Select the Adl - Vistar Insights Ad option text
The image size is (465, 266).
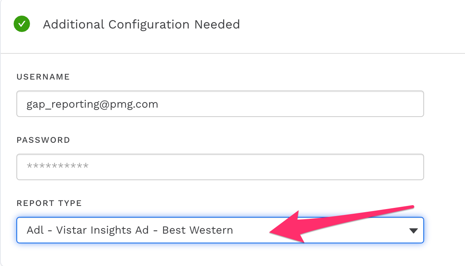(88, 230)
